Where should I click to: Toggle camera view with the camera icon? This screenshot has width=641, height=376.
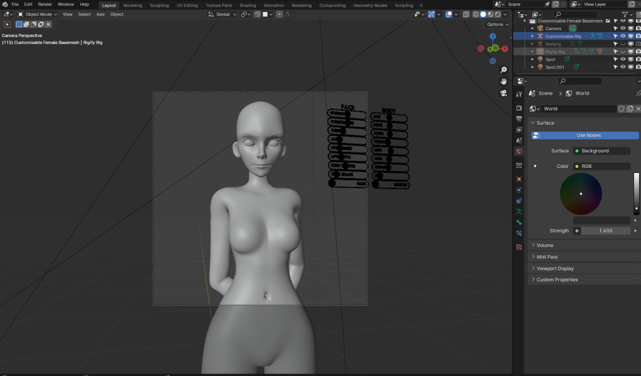[x=503, y=93]
